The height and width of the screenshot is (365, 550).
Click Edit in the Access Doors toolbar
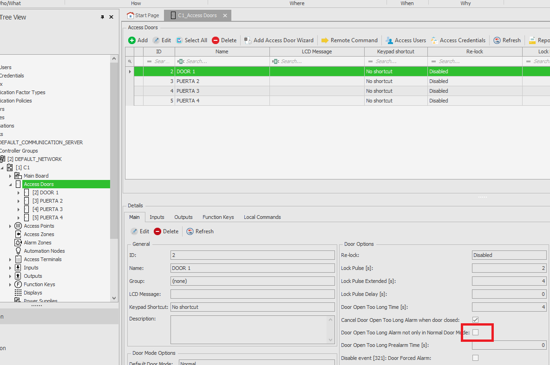pyautogui.click(x=162, y=40)
